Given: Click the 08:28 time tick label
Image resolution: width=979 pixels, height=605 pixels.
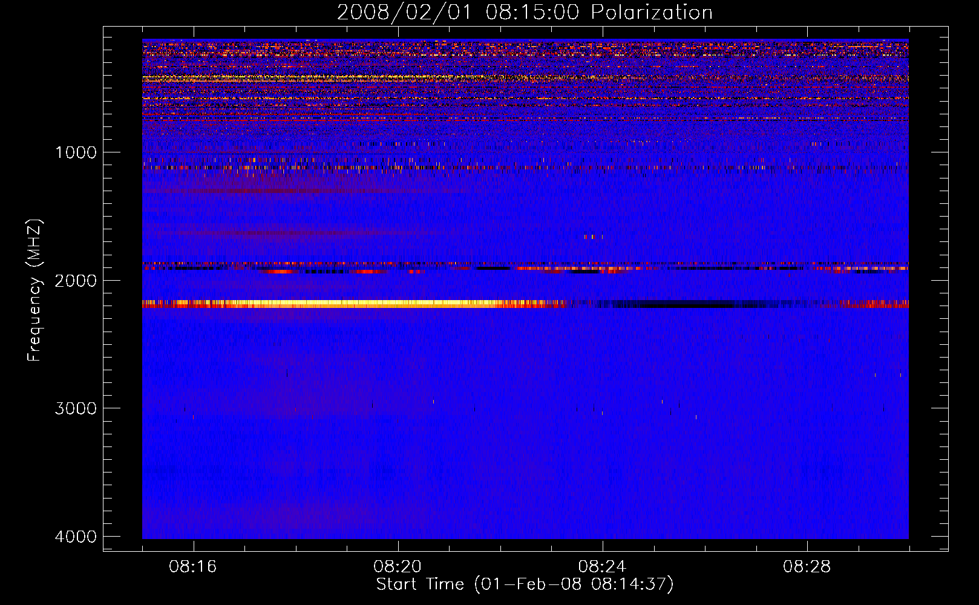Looking at the screenshot, I should coord(807,567).
